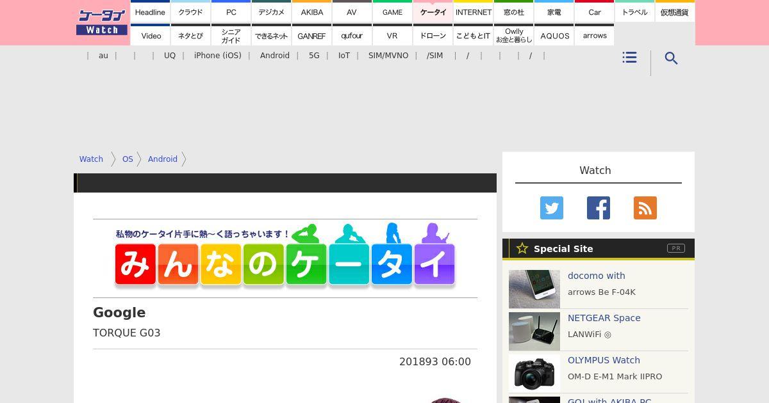Viewport: 769px width, 403px height.
Task: Open the クラウド tab
Action: click(190, 12)
